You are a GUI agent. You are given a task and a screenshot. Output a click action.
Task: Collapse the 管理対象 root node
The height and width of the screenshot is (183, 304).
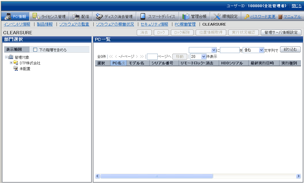(6, 57)
